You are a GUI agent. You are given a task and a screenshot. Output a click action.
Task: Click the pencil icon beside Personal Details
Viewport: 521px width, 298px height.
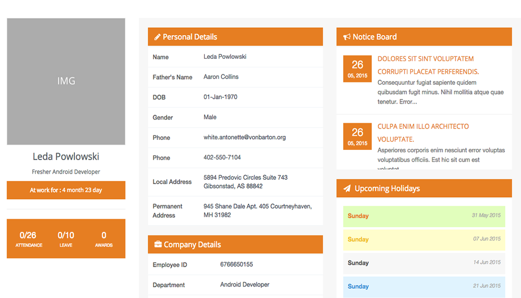157,37
